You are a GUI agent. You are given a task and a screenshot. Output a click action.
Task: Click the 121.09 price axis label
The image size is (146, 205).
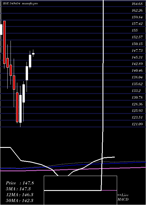click(137, 124)
